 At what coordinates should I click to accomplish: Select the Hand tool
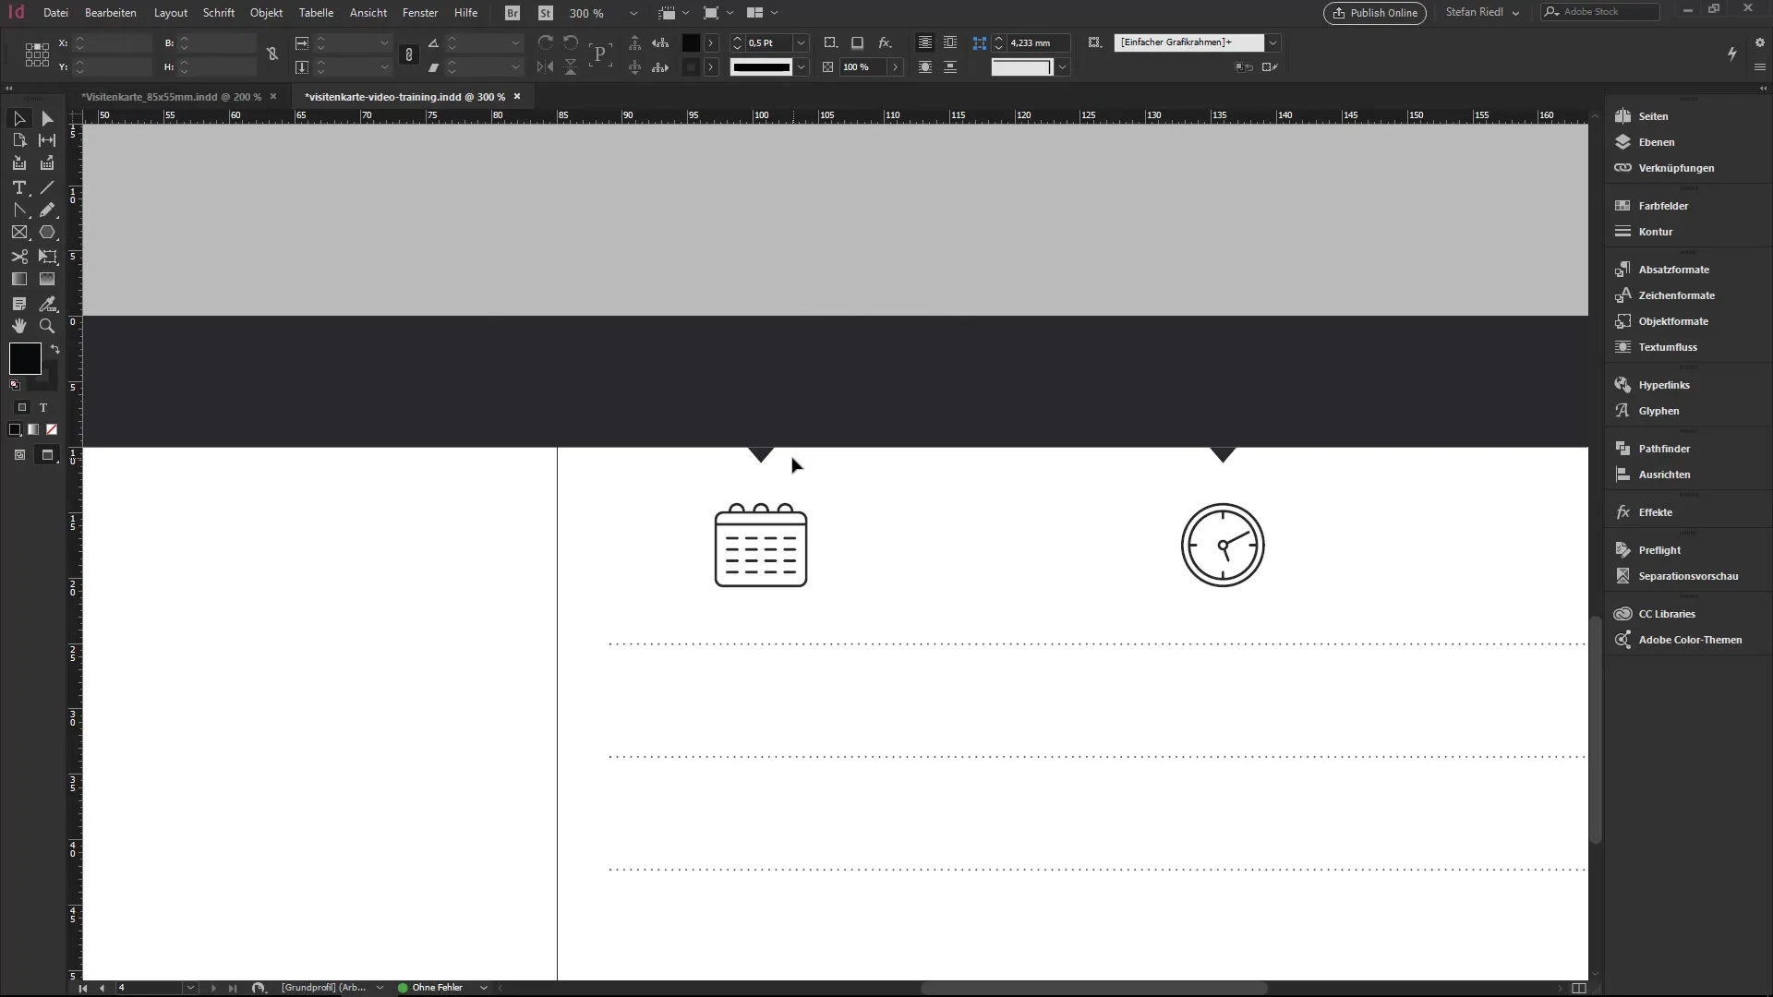[18, 326]
